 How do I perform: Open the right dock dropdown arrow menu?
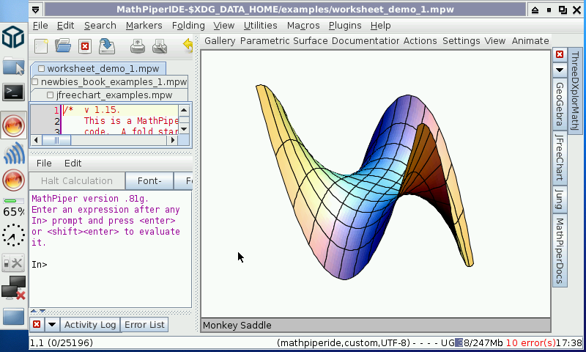tap(560, 70)
